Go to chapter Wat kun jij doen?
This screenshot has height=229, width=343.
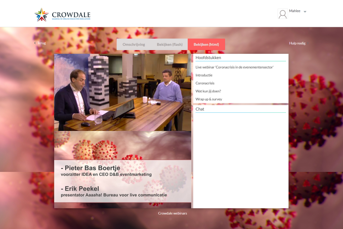[x=208, y=91]
